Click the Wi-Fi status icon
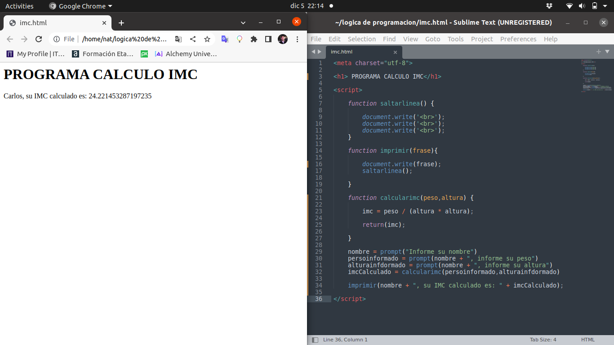614x345 pixels. click(570, 6)
